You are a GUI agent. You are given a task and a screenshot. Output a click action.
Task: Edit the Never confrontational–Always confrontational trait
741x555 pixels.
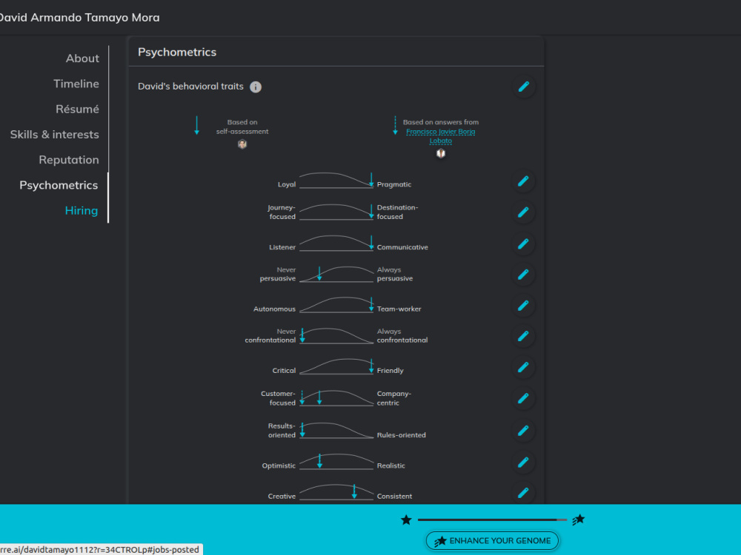tap(523, 336)
